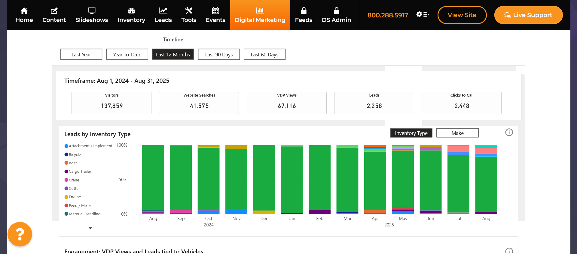This screenshot has width=577, height=254.
Task: Open the Leads menu label
Action: click(x=163, y=20)
